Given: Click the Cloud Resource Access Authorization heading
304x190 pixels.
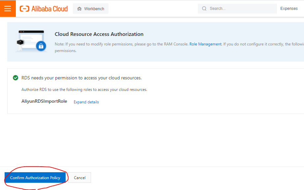Looking at the screenshot, I should point(99,34).
